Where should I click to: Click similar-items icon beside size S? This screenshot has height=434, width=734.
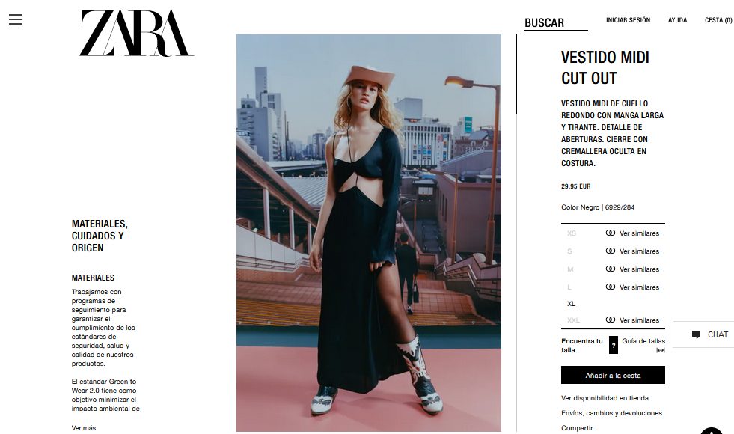[x=611, y=251]
